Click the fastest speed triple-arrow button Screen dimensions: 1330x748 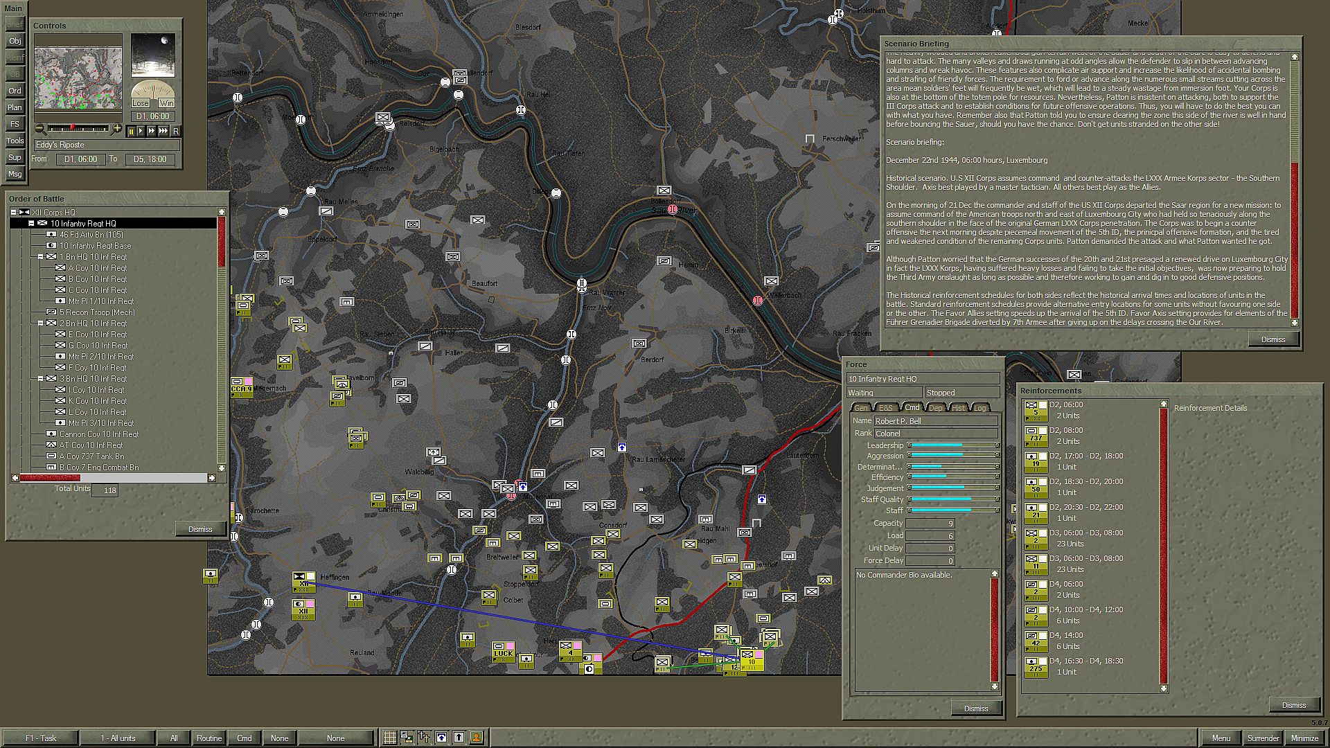tap(163, 131)
